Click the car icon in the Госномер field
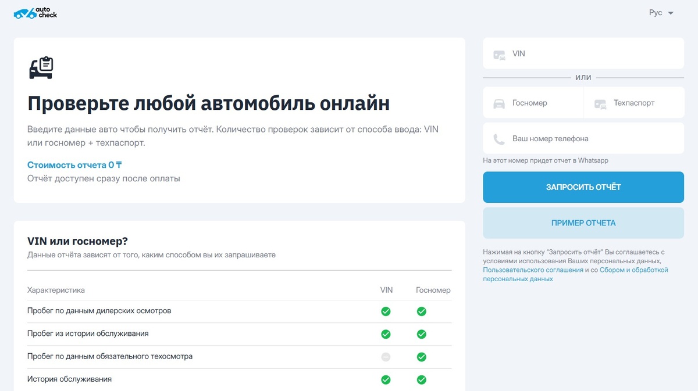Viewport: 698px width, 391px height. 499,102
